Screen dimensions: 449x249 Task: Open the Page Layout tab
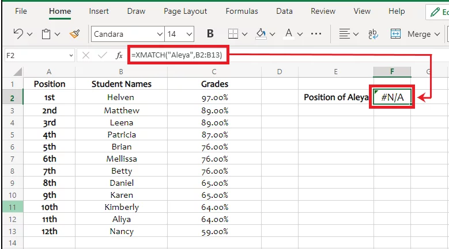point(185,11)
